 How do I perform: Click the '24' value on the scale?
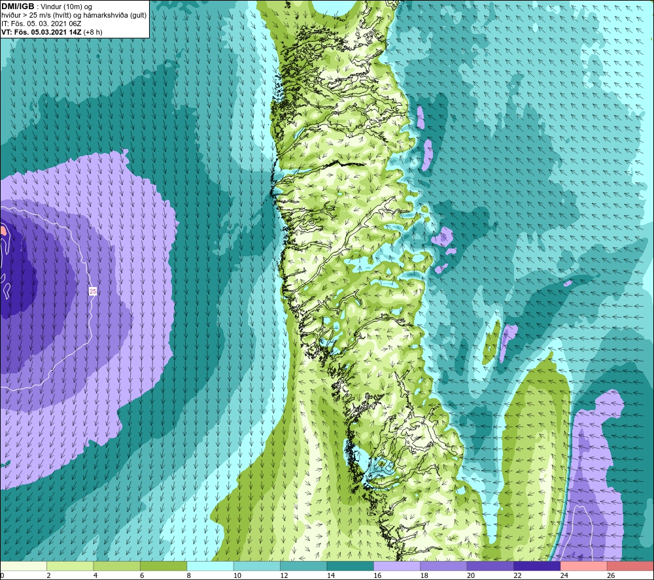(564, 575)
